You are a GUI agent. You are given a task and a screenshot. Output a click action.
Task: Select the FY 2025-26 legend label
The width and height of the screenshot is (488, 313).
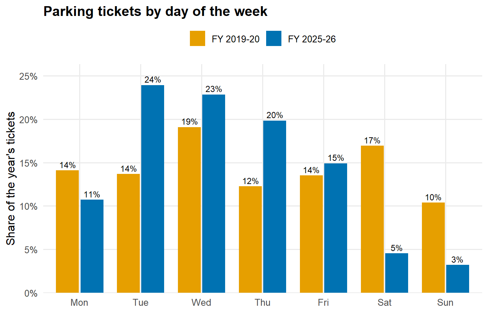pos(312,39)
